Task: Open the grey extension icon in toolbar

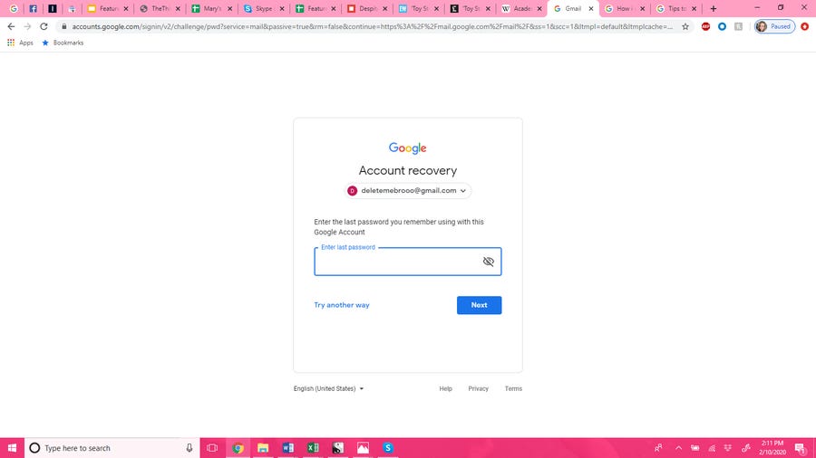Action: [738, 26]
